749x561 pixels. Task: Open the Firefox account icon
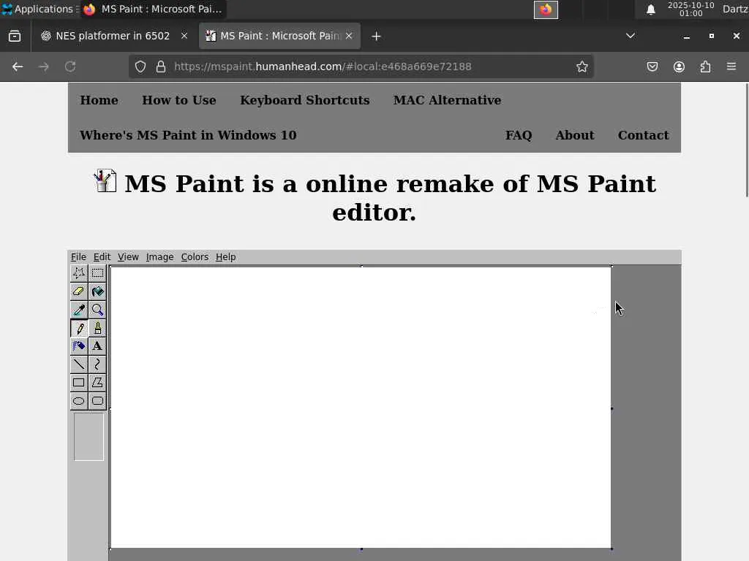tap(679, 66)
